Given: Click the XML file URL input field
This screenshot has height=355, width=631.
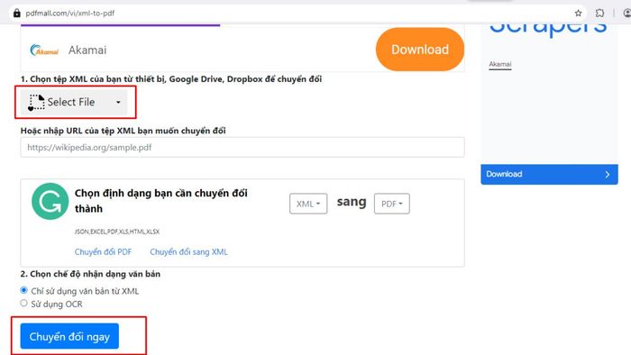Looking at the screenshot, I should tap(242, 148).
